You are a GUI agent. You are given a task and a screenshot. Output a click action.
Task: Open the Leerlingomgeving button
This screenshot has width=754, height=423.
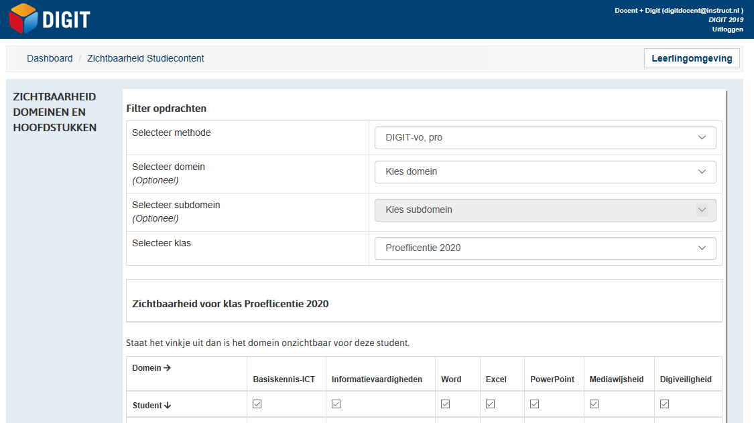692,59
